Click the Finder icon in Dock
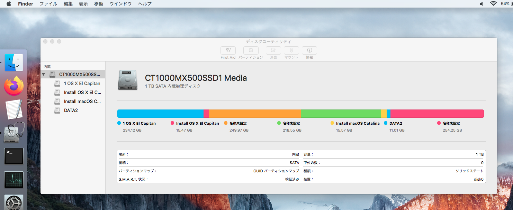This screenshot has height=210, width=513. tap(14, 63)
